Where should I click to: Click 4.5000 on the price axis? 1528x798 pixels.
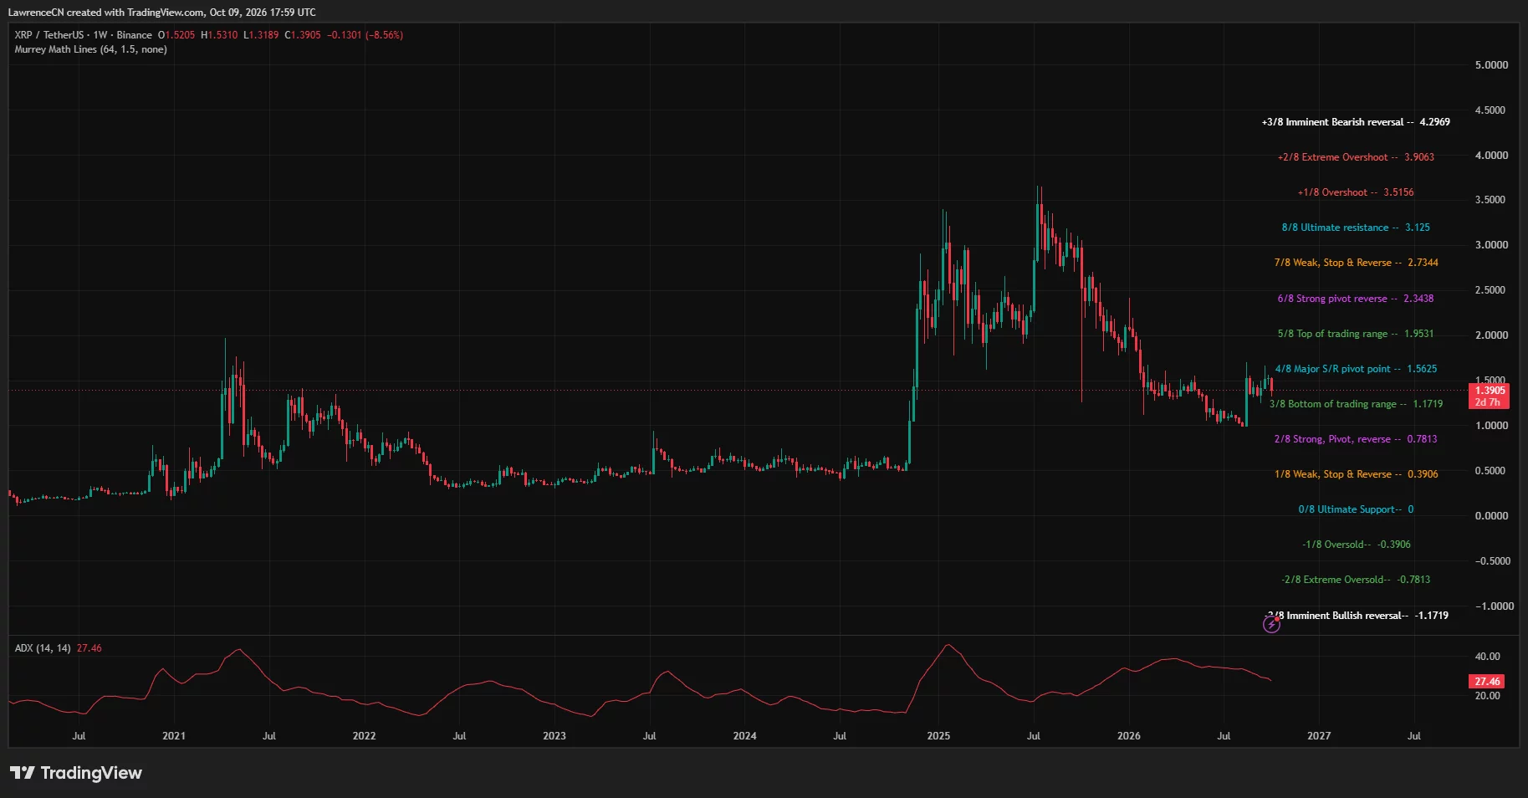pos(1490,110)
